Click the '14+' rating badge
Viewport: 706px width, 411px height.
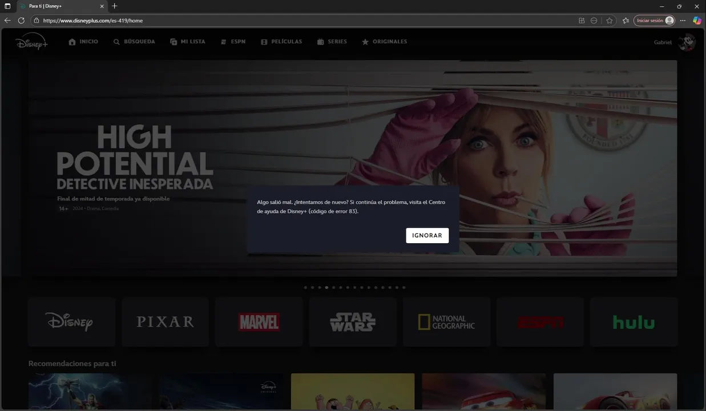[x=63, y=209]
